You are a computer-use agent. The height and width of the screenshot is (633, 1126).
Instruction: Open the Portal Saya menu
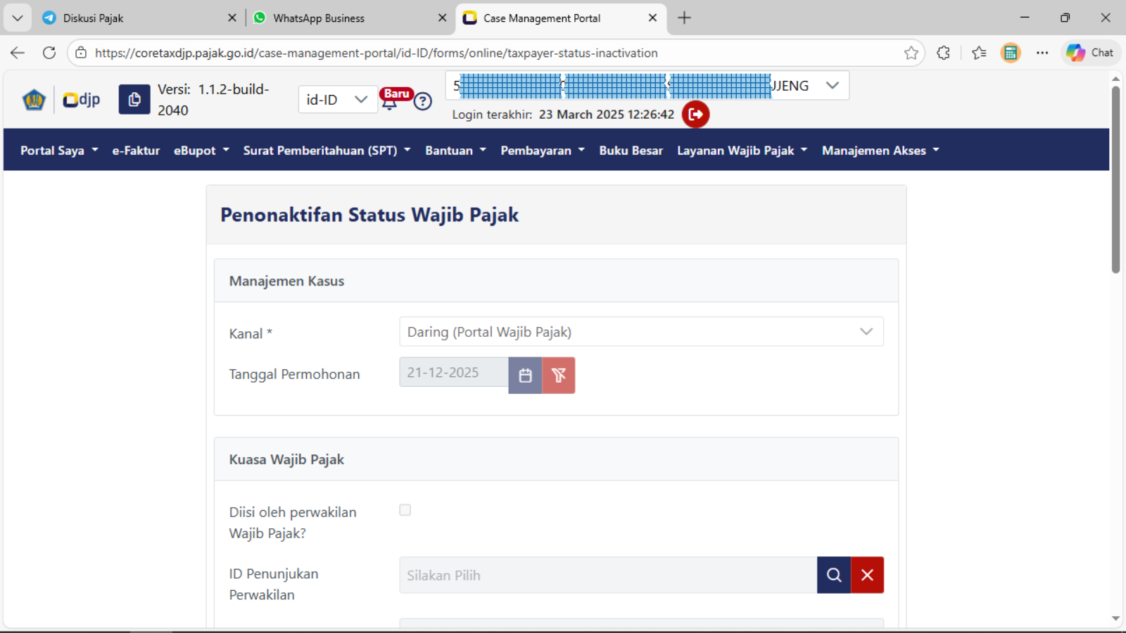click(59, 151)
